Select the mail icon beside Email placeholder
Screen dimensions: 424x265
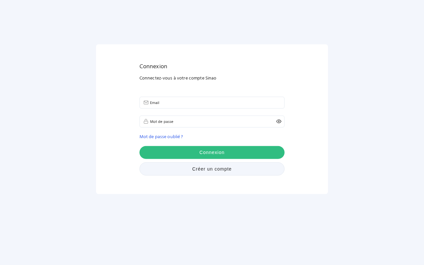(x=146, y=103)
